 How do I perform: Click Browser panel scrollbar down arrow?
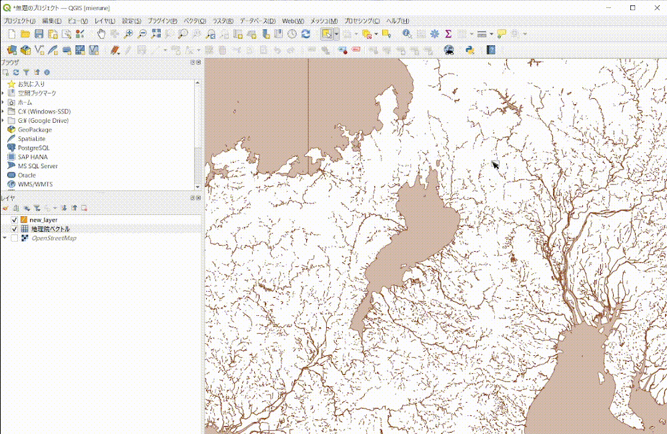pos(197,187)
